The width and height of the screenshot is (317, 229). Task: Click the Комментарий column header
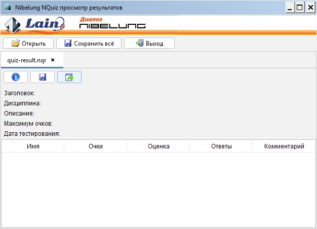(284, 146)
